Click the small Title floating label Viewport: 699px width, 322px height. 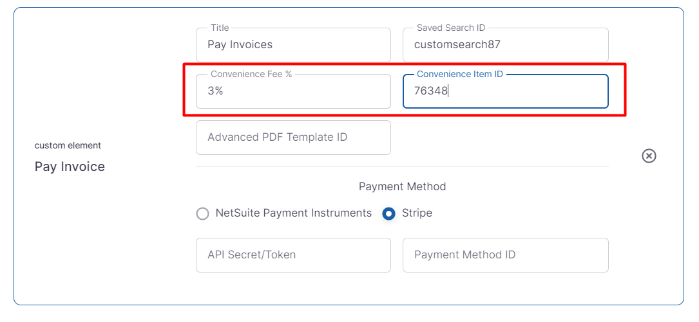tap(220, 28)
